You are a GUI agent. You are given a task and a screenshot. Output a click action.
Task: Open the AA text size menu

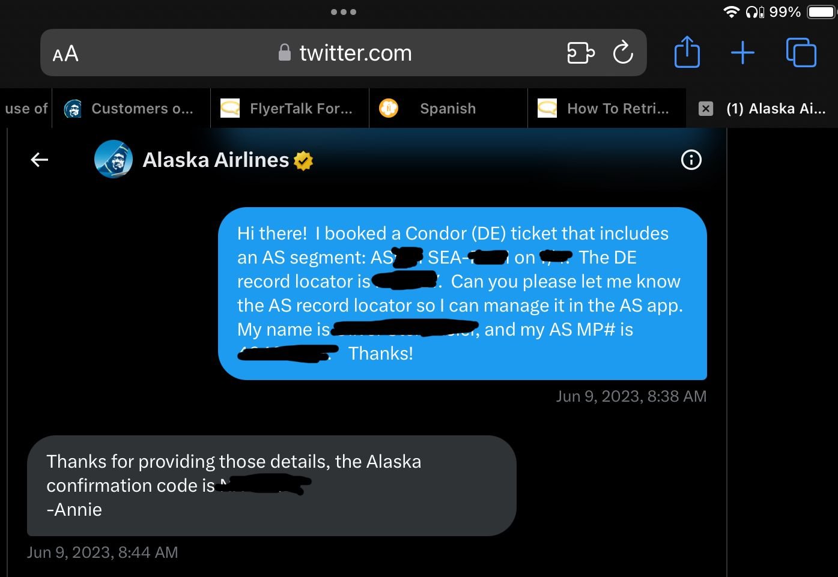pyautogui.click(x=65, y=53)
